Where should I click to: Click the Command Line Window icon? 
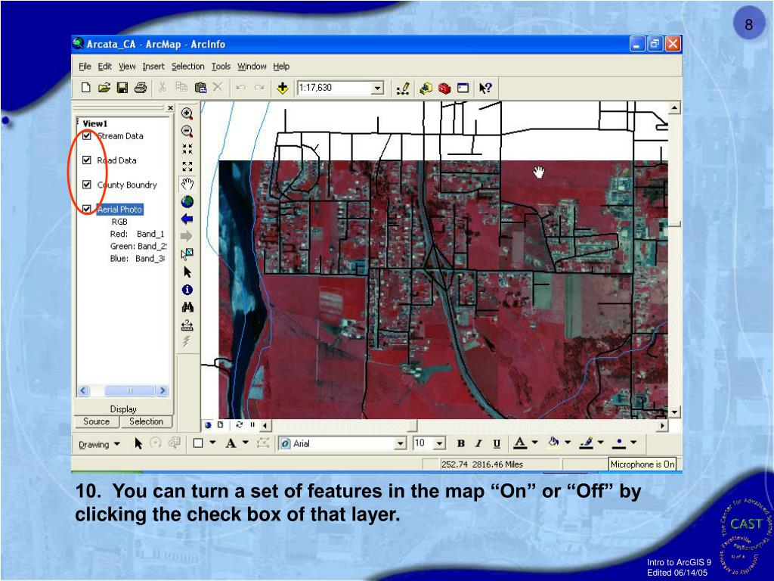(463, 89)
